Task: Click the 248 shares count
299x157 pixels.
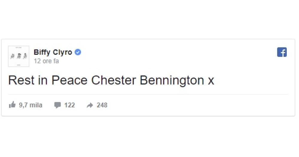Action: click(x=102, y=105)
